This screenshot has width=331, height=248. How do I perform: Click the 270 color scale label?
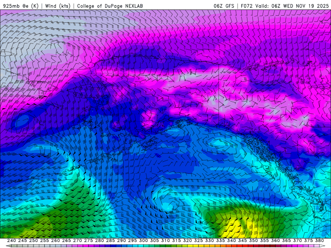tap(77, 241)
